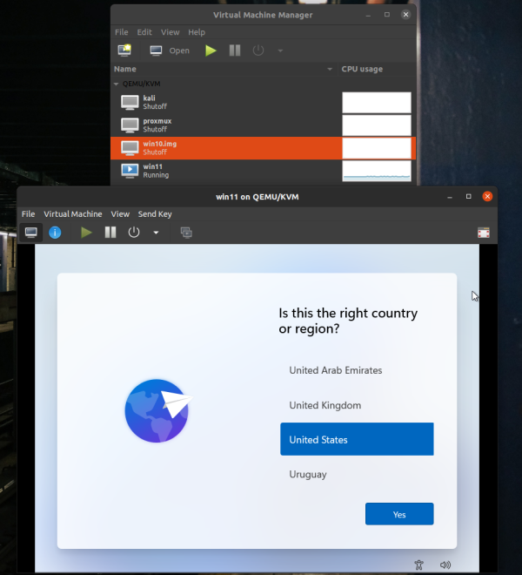The width and height of the screenshot is (522, 575).
Task: Open power options dropdown in win11 window
Action: [156, 233]
